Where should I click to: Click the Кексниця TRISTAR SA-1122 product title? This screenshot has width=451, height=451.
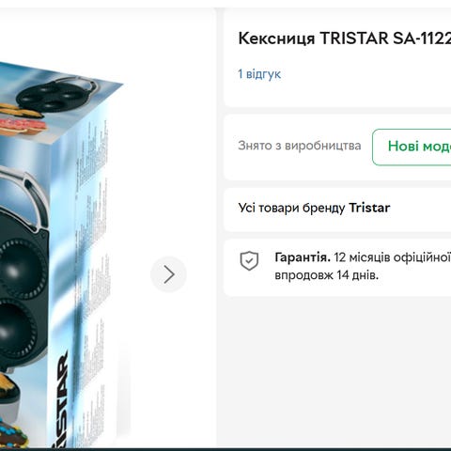point(345,39)
